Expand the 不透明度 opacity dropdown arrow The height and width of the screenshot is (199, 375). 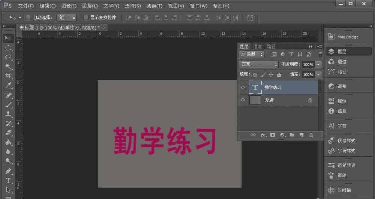(x=318, y=65)
